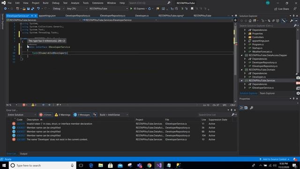
Task: Click the Save All toolbar icon
Action: click(33, 8)
